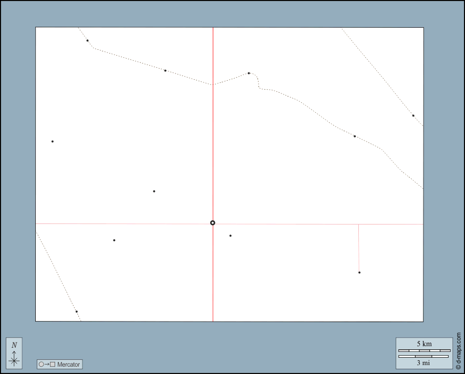Screen dimensions: 465x374
Task: Select the dot at the short red line's end
Action: click(x=359, y=272)
